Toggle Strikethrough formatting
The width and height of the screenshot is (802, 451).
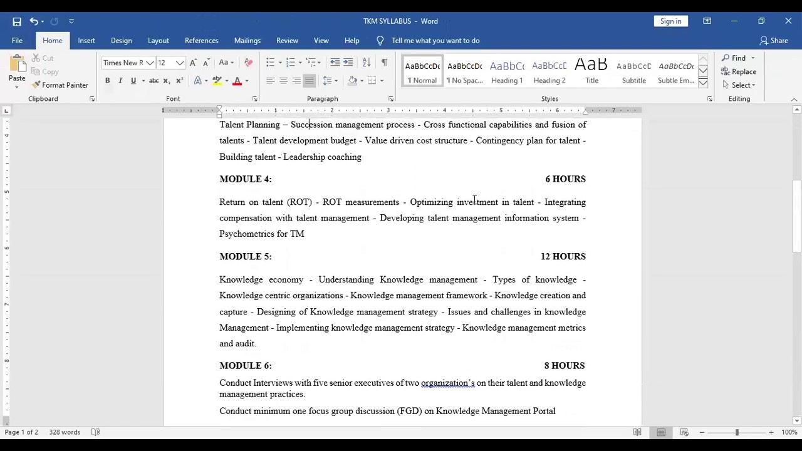tap(154, 81)
